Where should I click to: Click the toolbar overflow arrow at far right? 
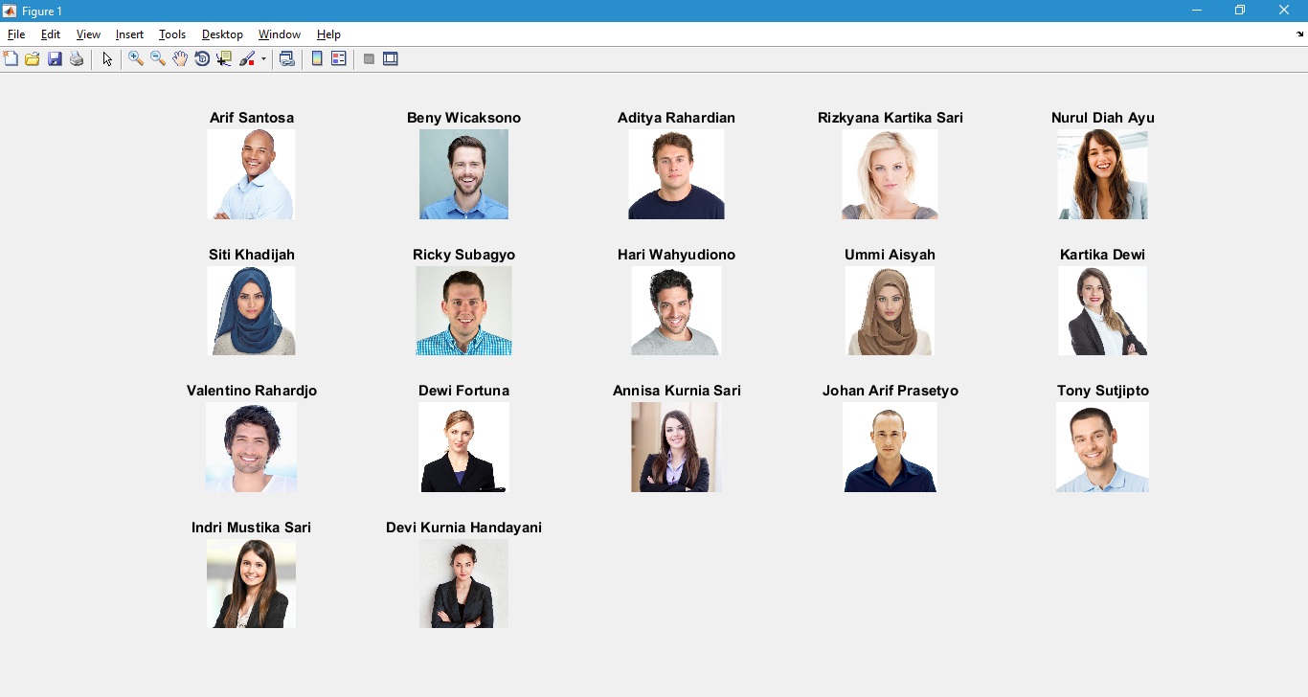1299,34
